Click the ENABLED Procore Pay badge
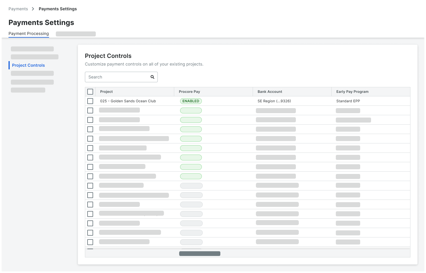Image resolution: width=426 pixels, height=273 pixels. [191, 101]
